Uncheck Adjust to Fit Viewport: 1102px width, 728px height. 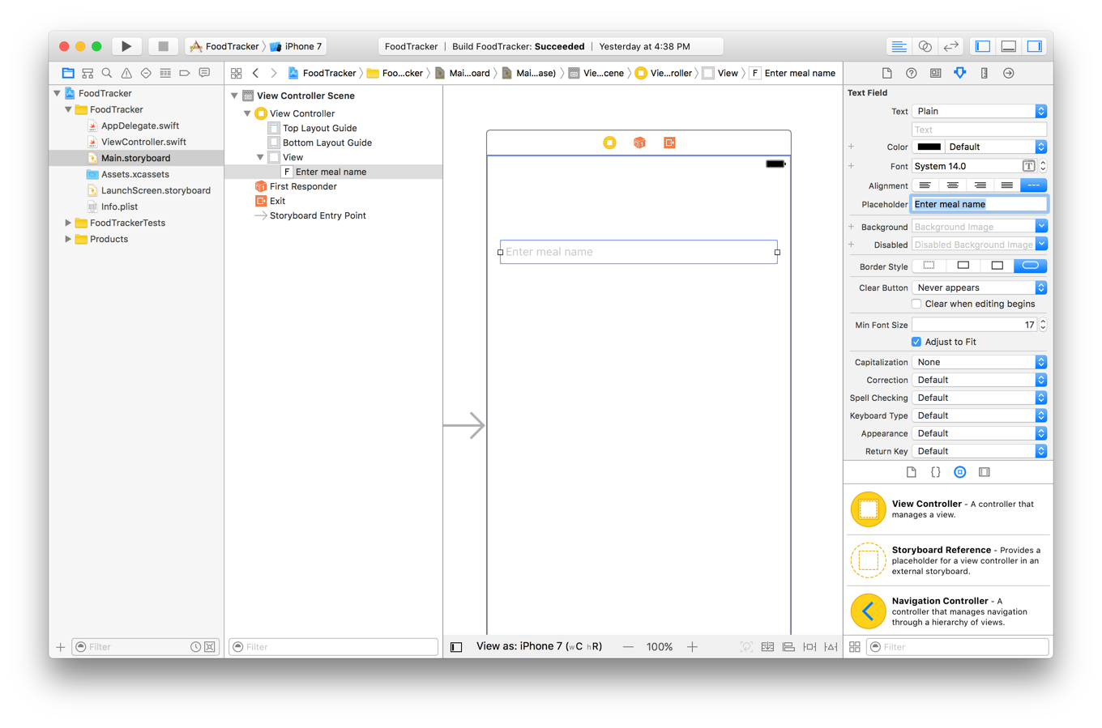916,342
